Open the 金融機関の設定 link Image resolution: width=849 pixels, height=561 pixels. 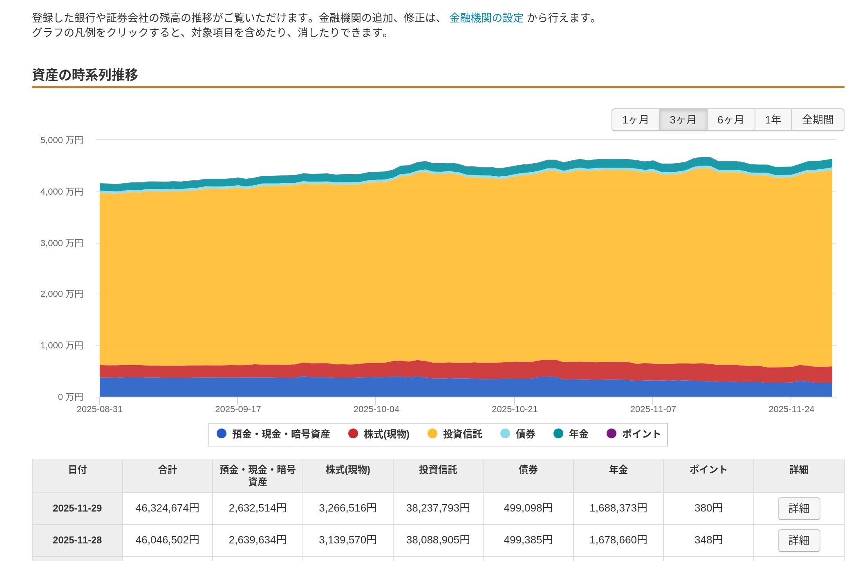(486, 18)
